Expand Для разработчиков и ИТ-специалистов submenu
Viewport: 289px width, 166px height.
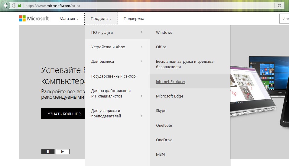117,93
